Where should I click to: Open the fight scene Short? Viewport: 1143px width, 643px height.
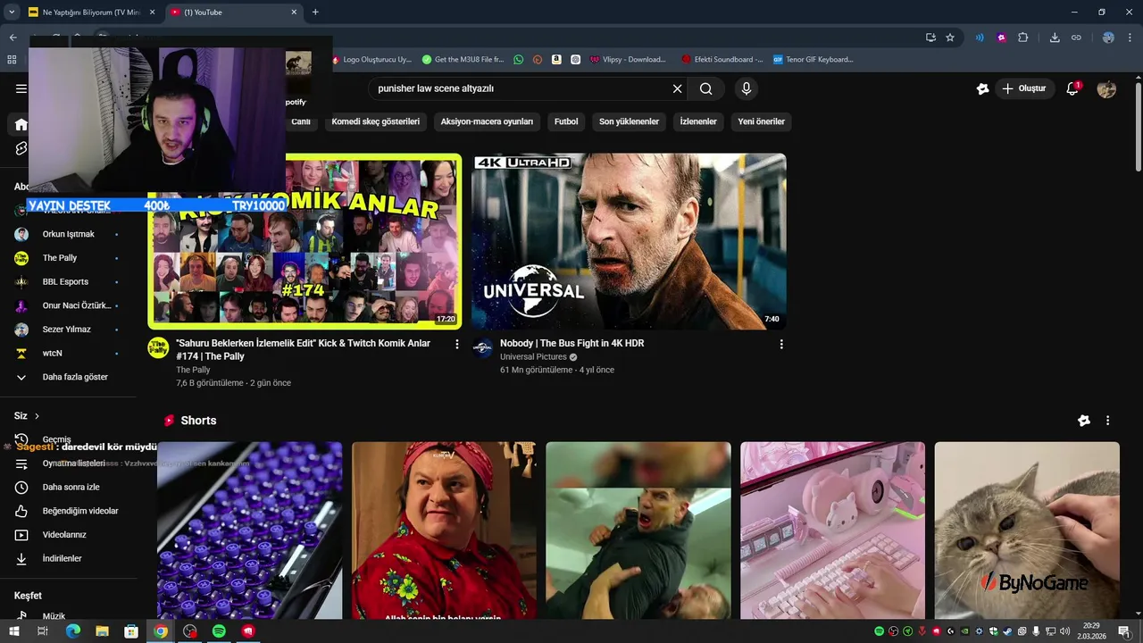[x=638, y=530]
